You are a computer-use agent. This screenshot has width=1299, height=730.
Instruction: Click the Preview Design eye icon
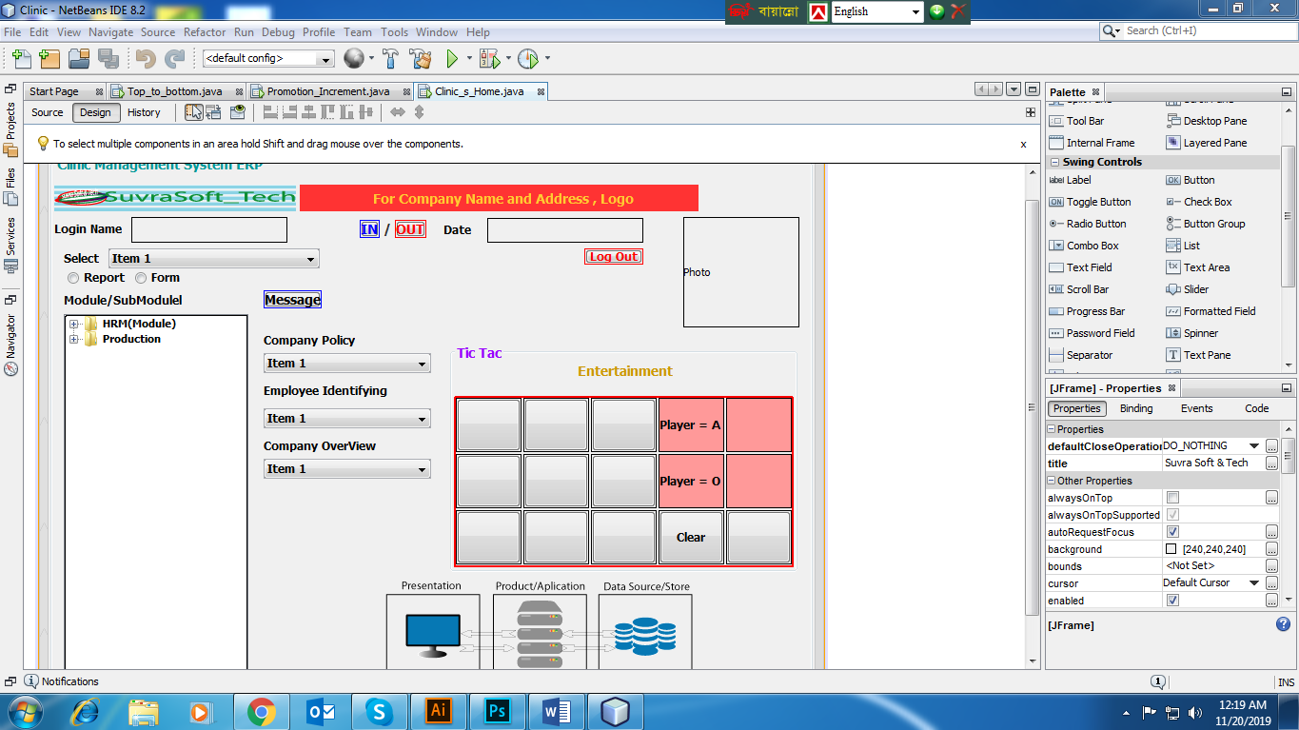click(237, 112)
